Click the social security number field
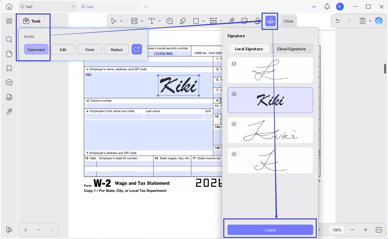This screenshot has height=239, width=388. 169,54
